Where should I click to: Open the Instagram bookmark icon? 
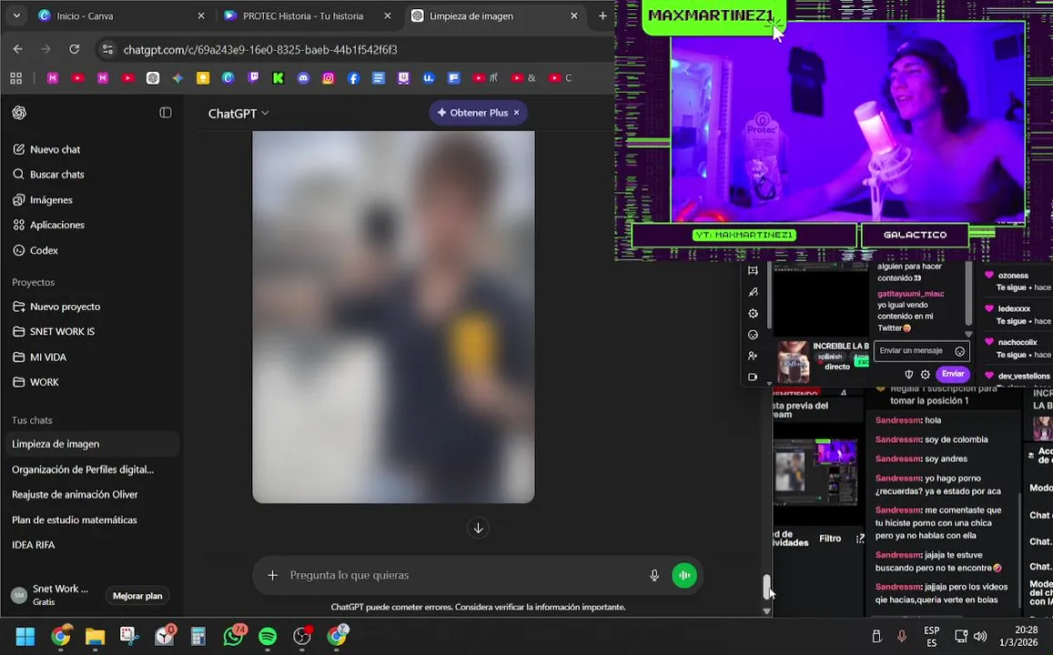click(329, 78)
